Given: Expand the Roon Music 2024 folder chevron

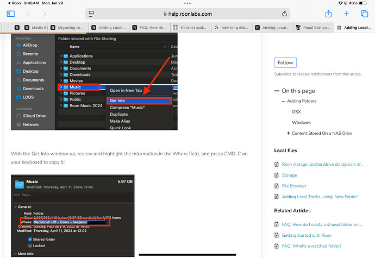Looking at the screenshot, I should pyautogui.click(x=61, y=105).
